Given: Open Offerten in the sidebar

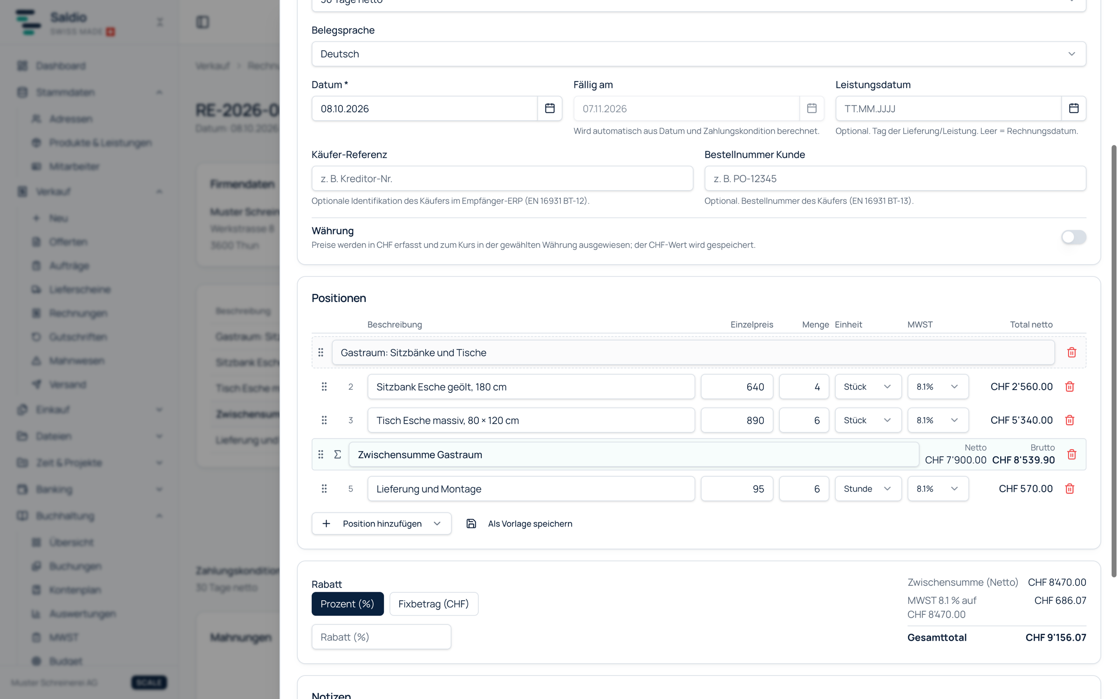Looking at the screenshot, I should pos(68,242).
